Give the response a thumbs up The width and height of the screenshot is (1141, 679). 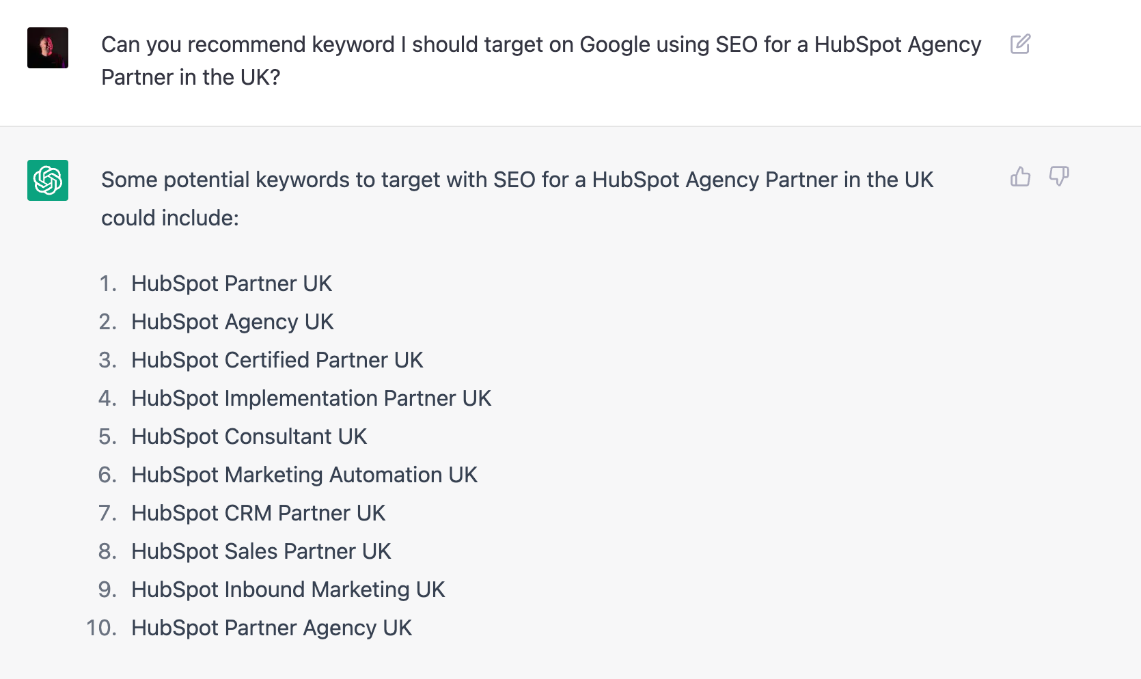[x=1020, y=177]
